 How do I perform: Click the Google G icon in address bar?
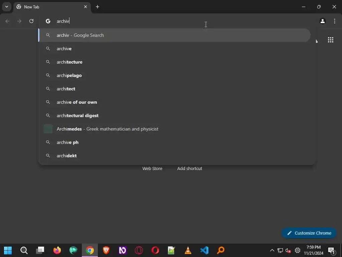pyautogui.click(x=48, y=21)
